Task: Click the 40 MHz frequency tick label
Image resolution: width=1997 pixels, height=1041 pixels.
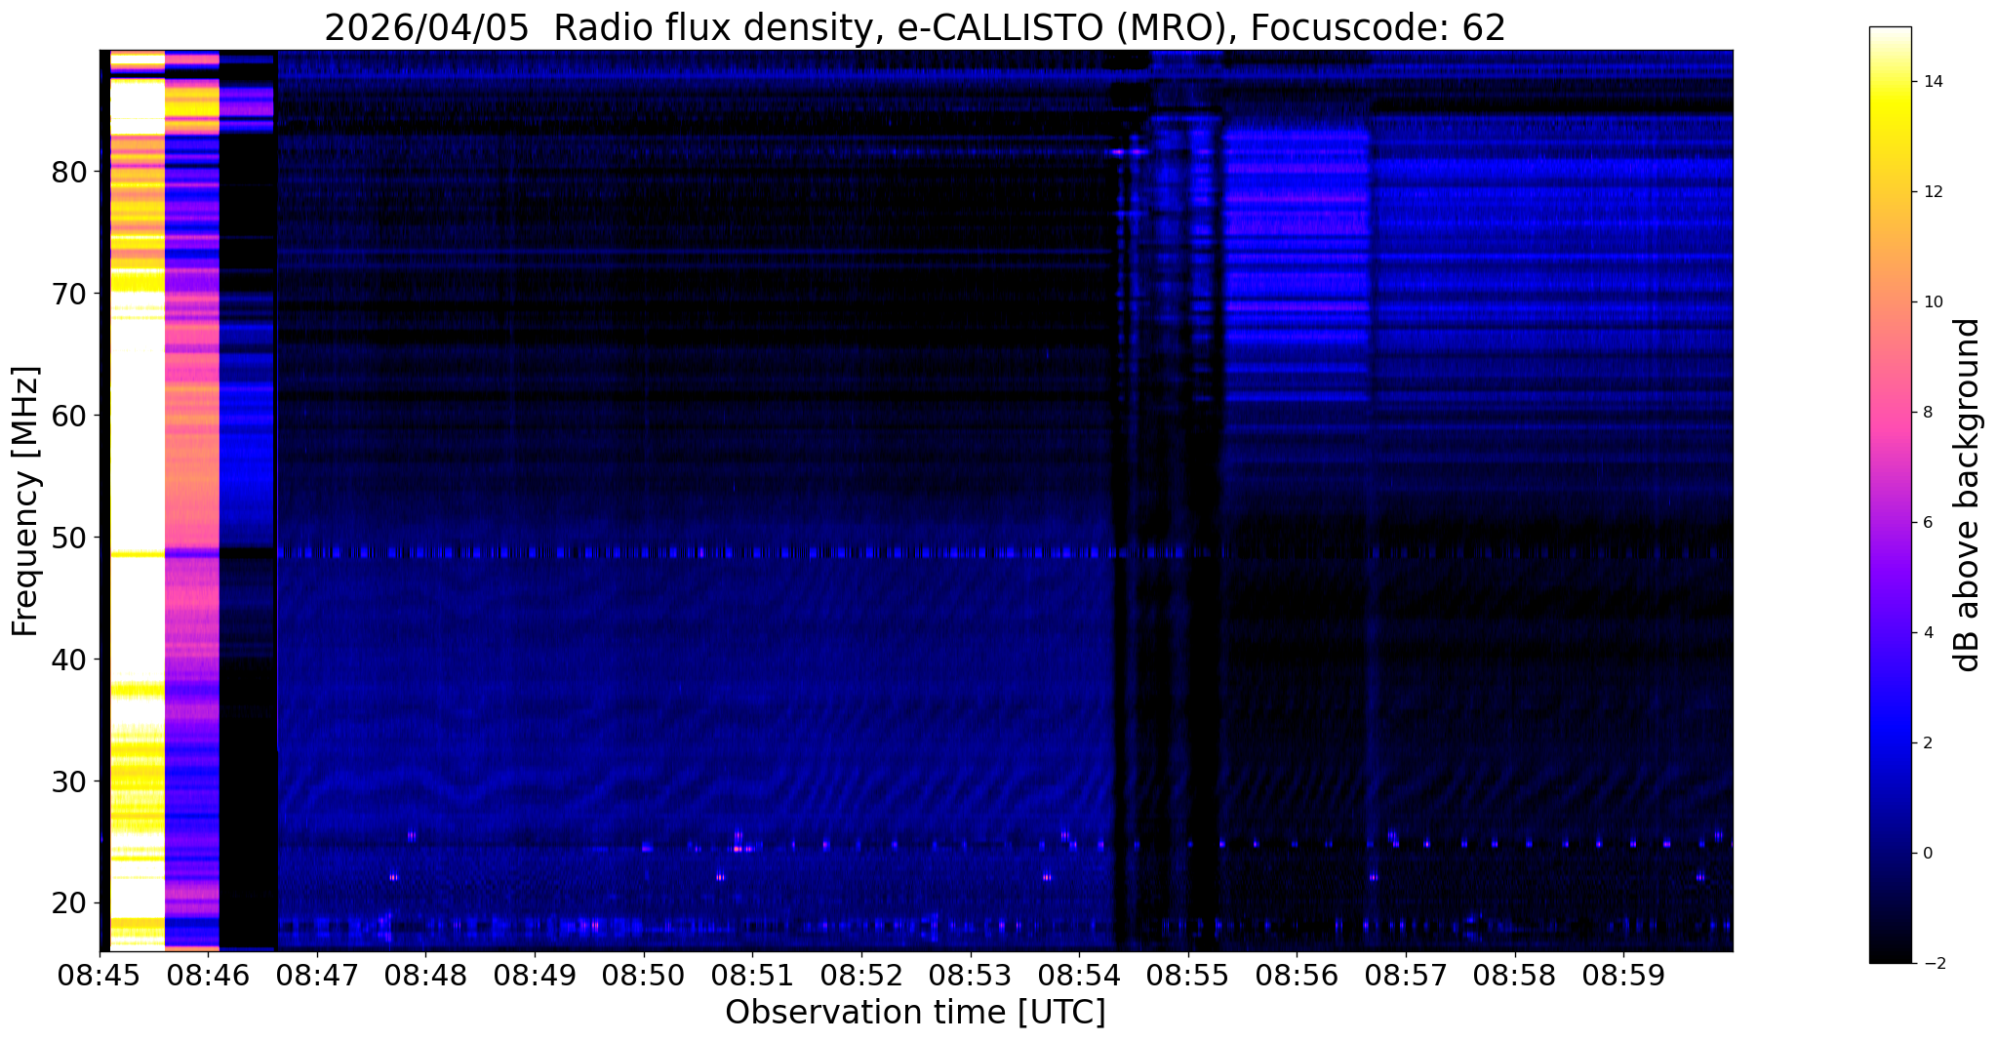Action: tap(69, 661)
